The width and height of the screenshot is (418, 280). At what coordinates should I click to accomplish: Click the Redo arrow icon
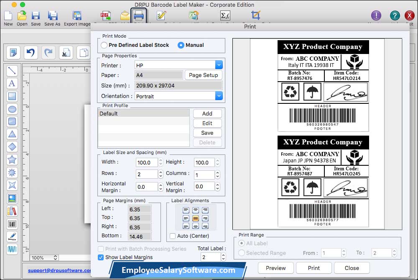48,52
